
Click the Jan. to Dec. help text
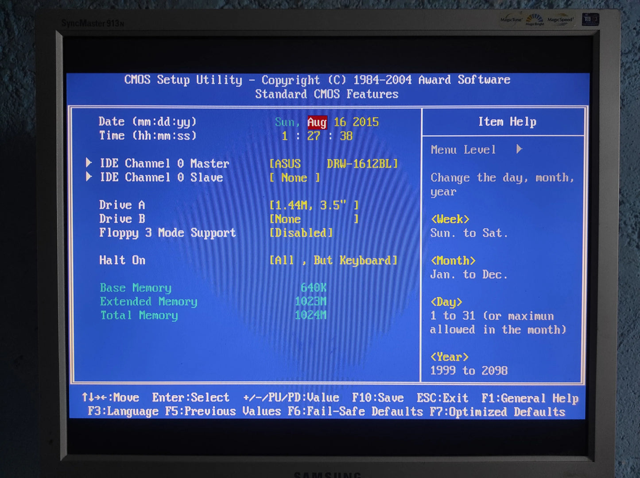469,275
